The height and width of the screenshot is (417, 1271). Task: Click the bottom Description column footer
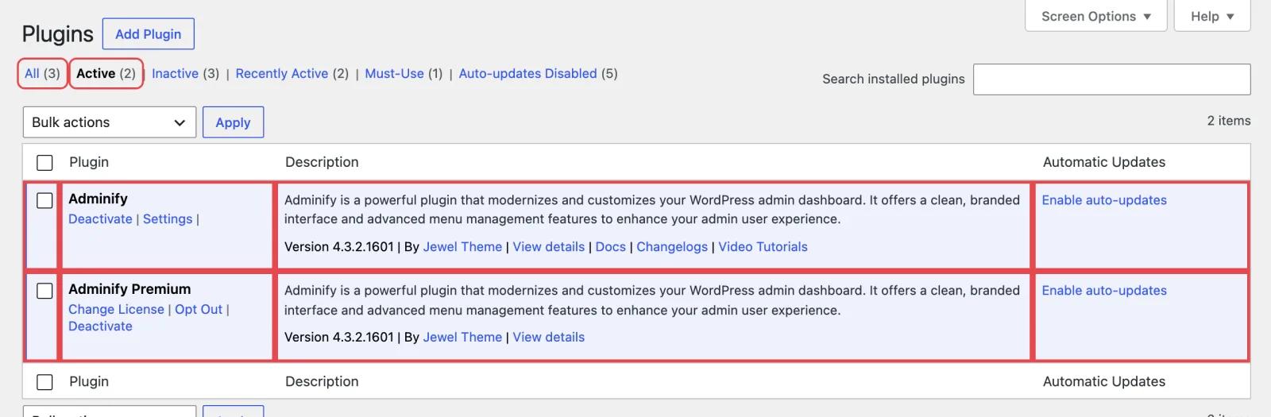tap(322, 382)
